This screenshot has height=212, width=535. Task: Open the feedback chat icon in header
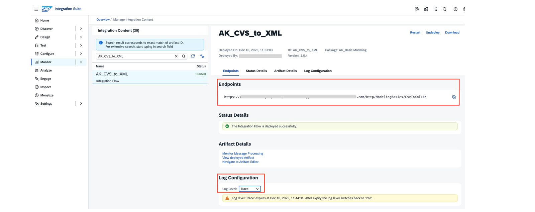(x=417, y=9)
